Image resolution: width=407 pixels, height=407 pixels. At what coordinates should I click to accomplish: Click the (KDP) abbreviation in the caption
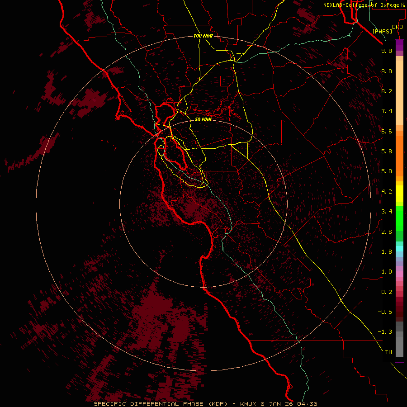[x=218, y=404]
